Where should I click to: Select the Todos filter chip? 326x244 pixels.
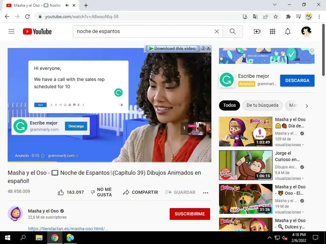[229, 105]
